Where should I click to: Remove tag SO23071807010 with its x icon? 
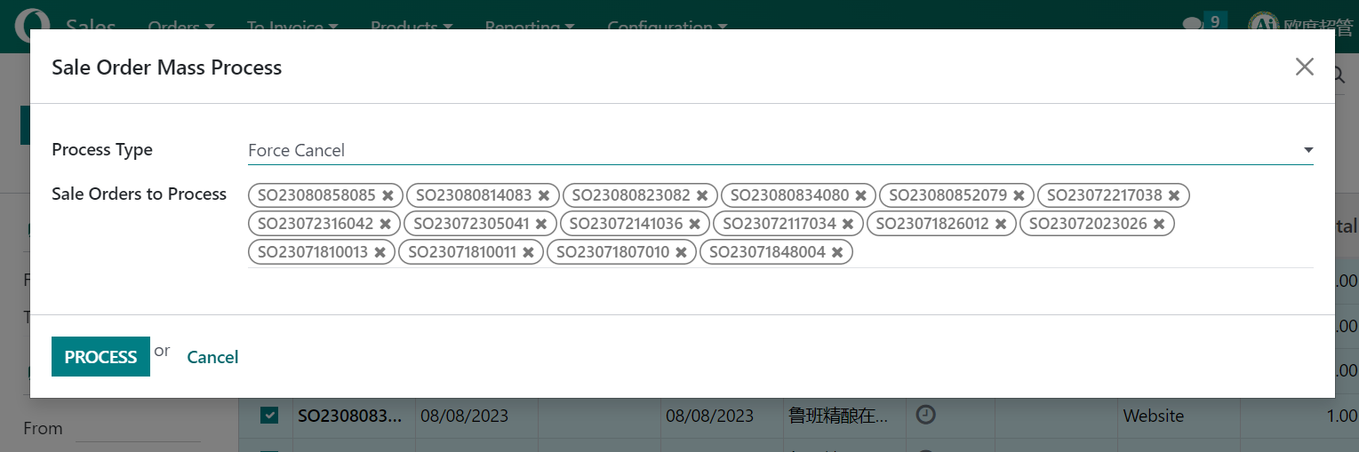click(x=681, y=252)
